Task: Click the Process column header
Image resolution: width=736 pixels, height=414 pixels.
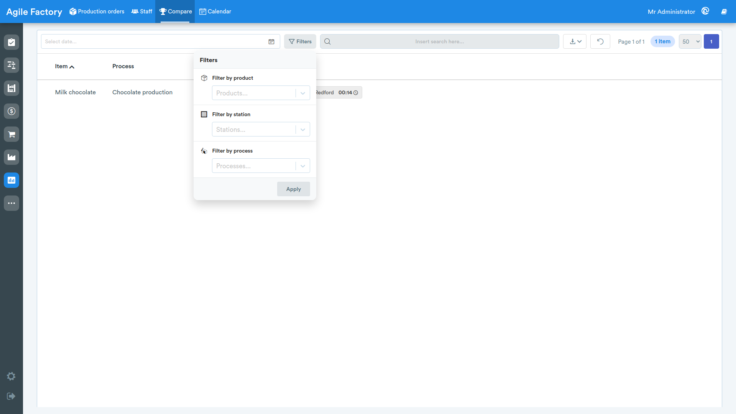Action: tap(123, 66)
